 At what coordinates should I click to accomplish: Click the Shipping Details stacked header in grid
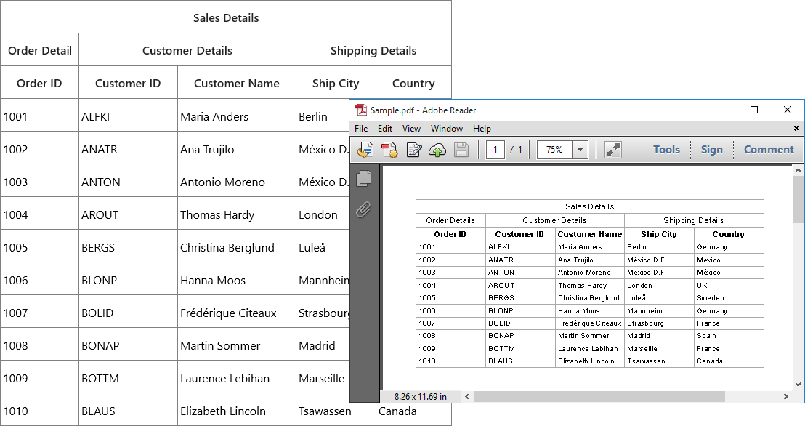coord(373,50)
